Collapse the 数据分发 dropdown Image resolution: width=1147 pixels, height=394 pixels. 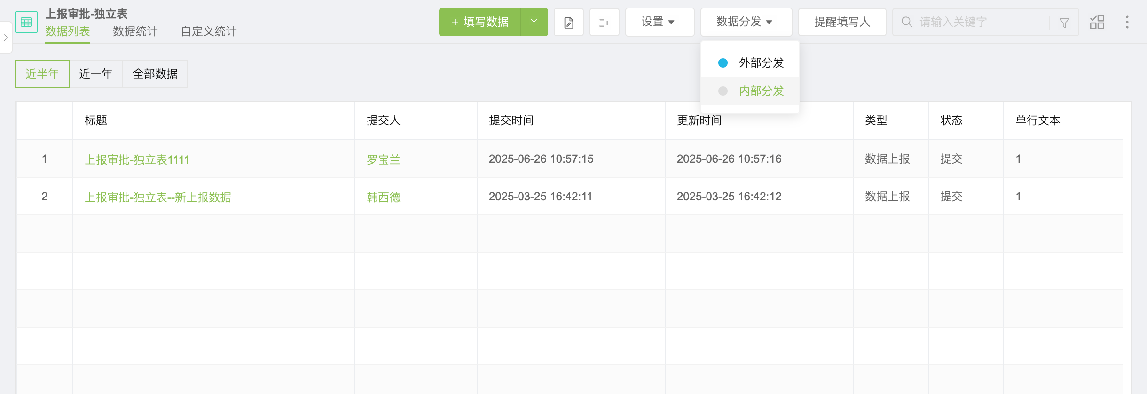click(x=746, y=22)
